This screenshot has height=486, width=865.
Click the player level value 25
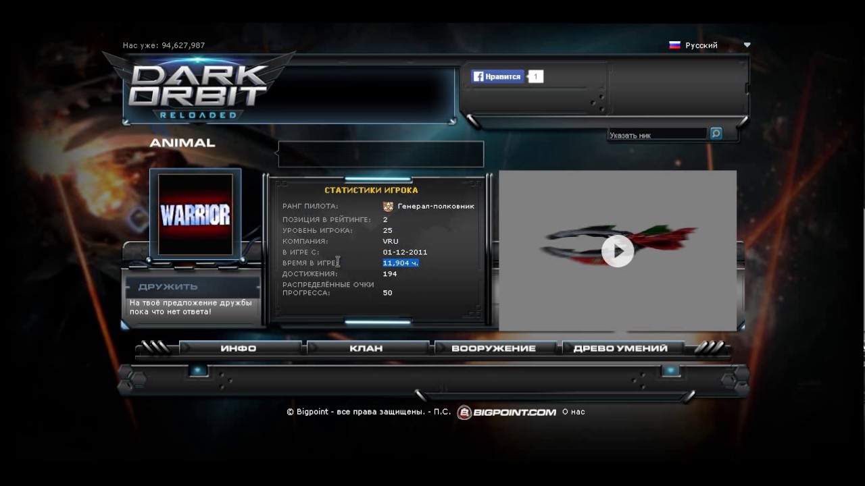click(x=387, y=230)
